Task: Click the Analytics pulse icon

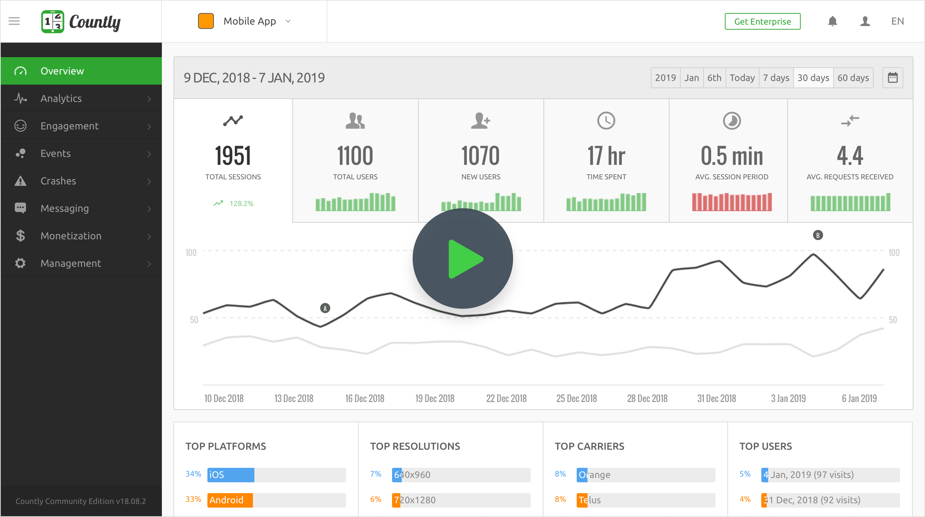Action: point(21,98)
